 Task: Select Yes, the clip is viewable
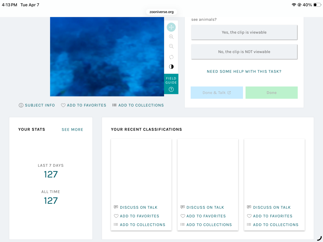[244, 32]
